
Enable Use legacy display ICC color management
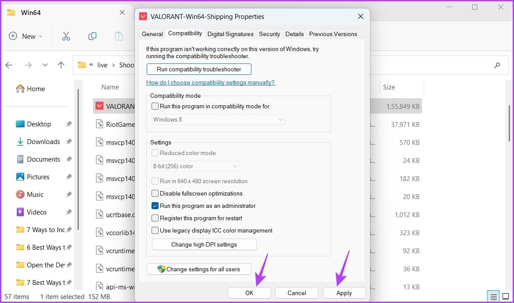click(155, 230)
